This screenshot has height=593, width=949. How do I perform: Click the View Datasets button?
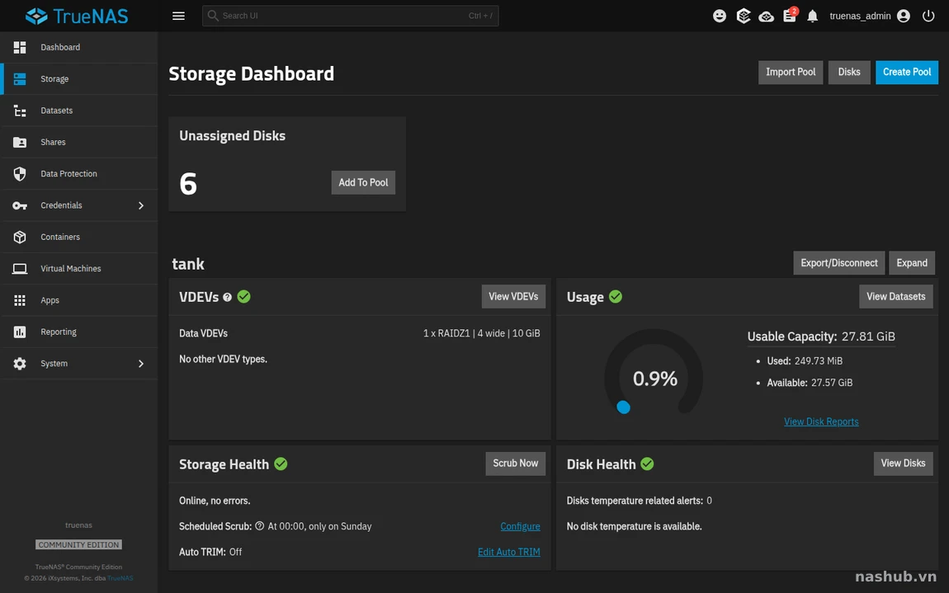tap(895, 297)
